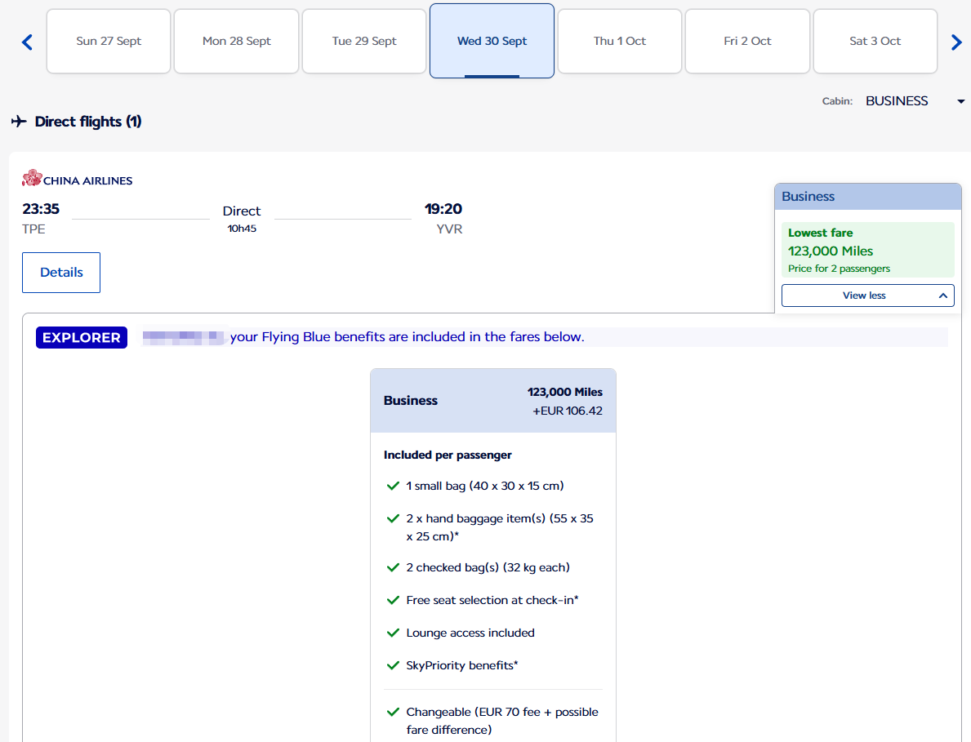Select the Sat 3 Oct date tab
The height and width of the screenshot is (742, 971).
(875, 42)
